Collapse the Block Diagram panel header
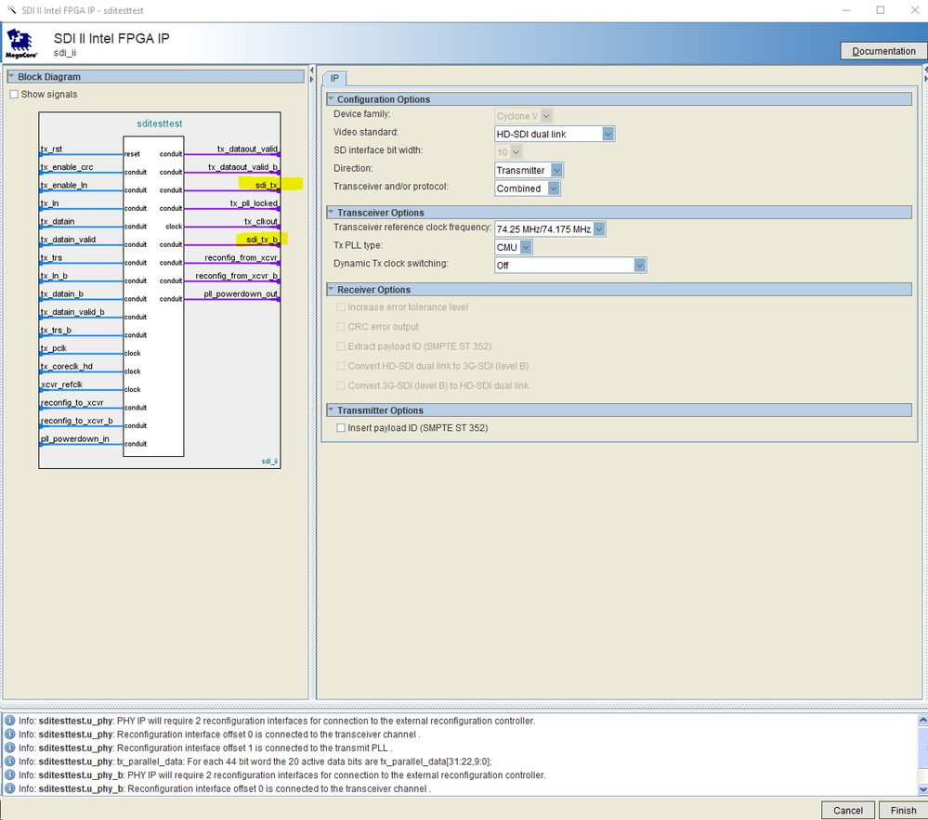The image size is (928, 820). 12,77
